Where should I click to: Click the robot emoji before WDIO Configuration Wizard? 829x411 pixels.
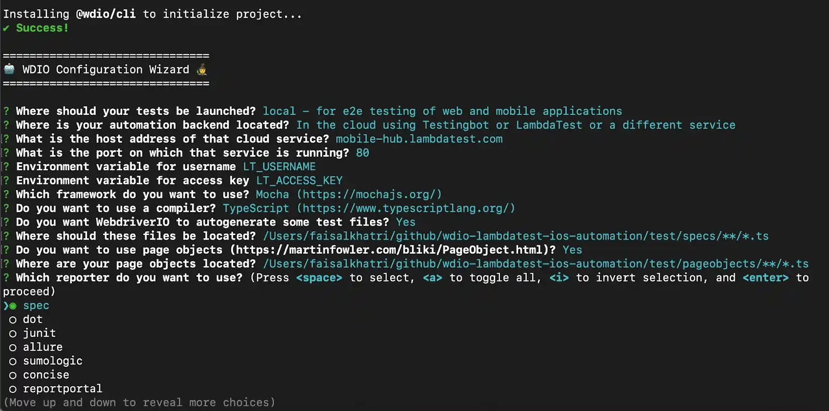coord(9,69)
